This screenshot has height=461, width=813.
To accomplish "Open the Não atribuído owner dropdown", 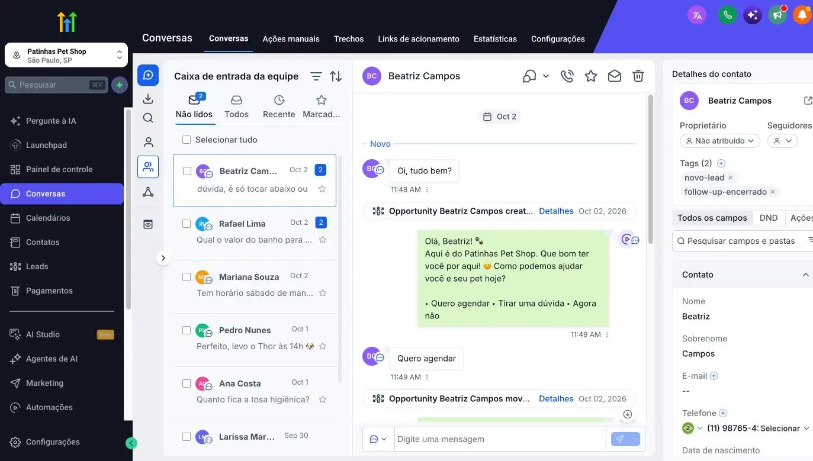I will pyautogui.click(x=720, y=141).
